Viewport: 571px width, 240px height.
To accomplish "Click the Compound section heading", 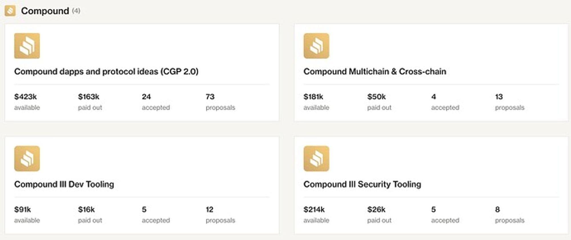I will (x=45, y=11).
